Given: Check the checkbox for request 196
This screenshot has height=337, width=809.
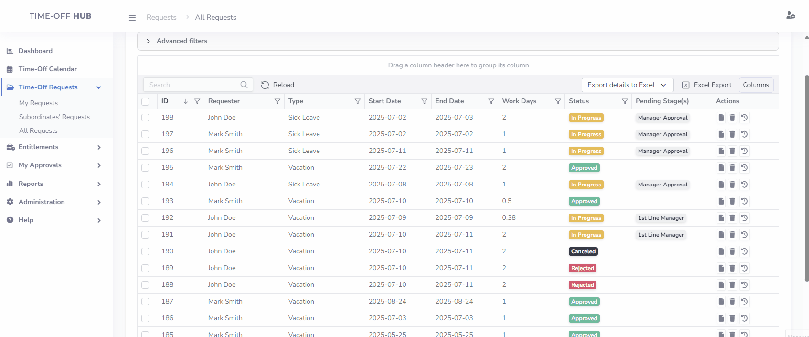Looking at the screenshot, I should (145, 151).
